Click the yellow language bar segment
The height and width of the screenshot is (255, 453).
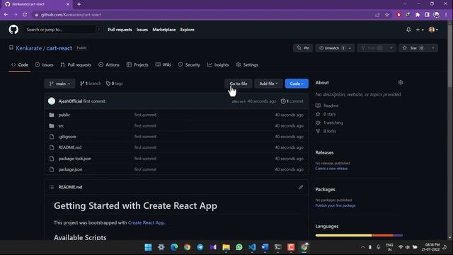point(343,235)
